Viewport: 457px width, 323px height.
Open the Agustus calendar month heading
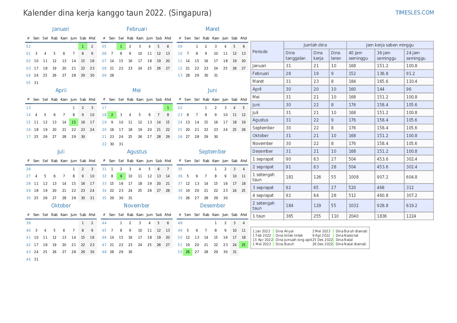coord(136,152)
